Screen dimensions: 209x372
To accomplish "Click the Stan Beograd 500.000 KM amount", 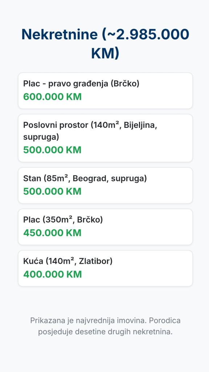I will 52,191.
